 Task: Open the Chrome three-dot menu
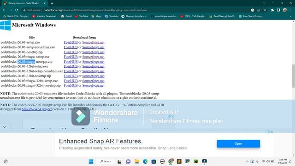pos(291,10)
